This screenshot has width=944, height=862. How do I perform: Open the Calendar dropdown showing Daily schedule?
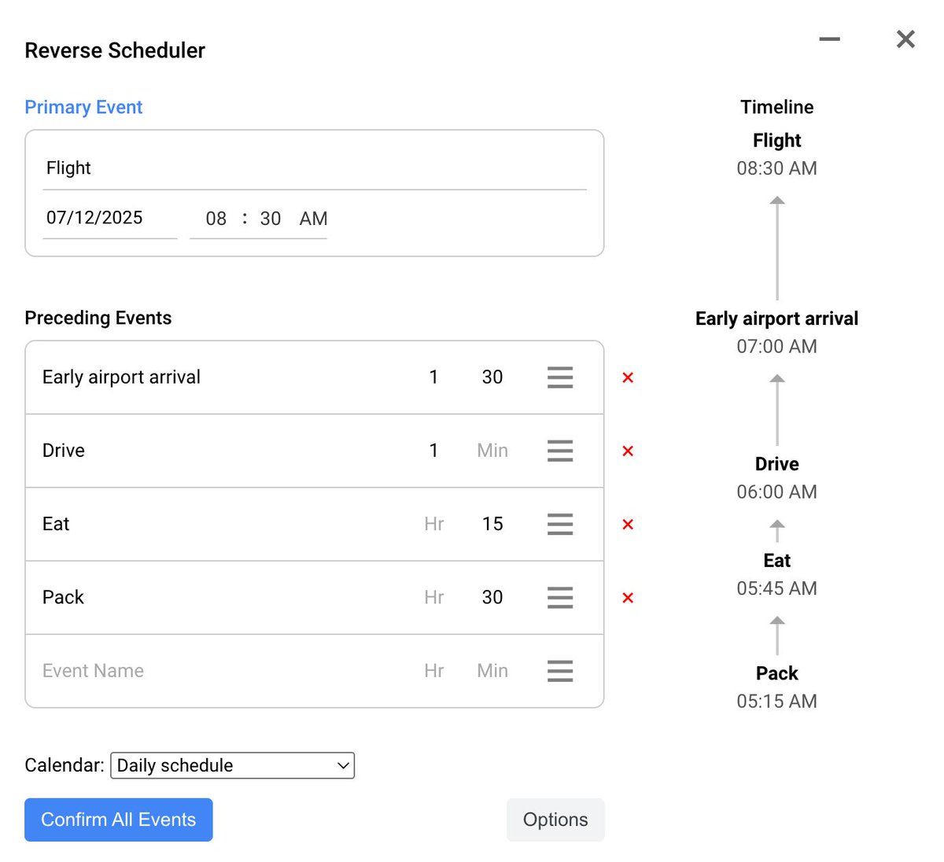(233, 765)
